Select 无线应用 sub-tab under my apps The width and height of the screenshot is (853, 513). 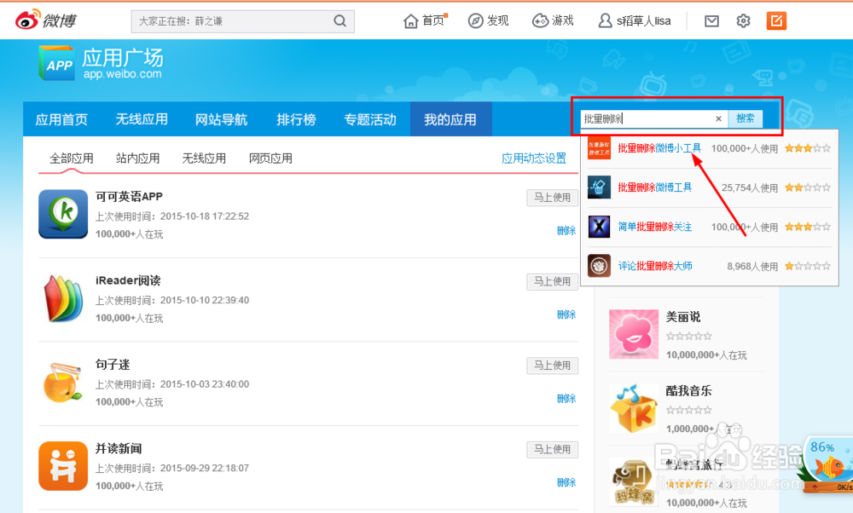pos(204,159)
